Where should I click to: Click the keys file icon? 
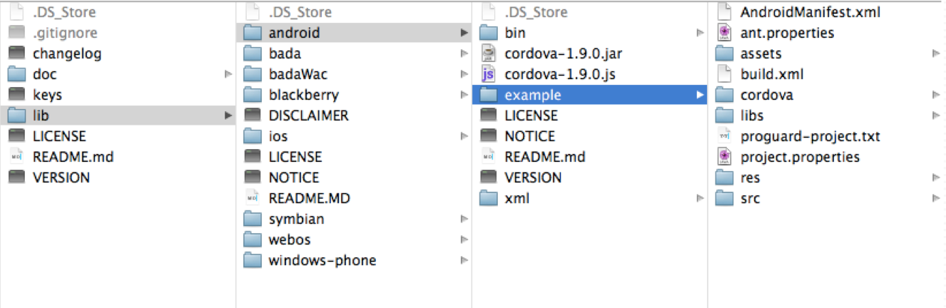click(17, 95)
